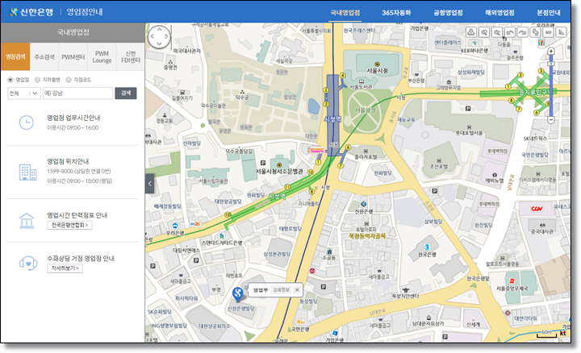Click the next map view arrow tool
This screenshot has width=581, height=353.
point(522,32)
